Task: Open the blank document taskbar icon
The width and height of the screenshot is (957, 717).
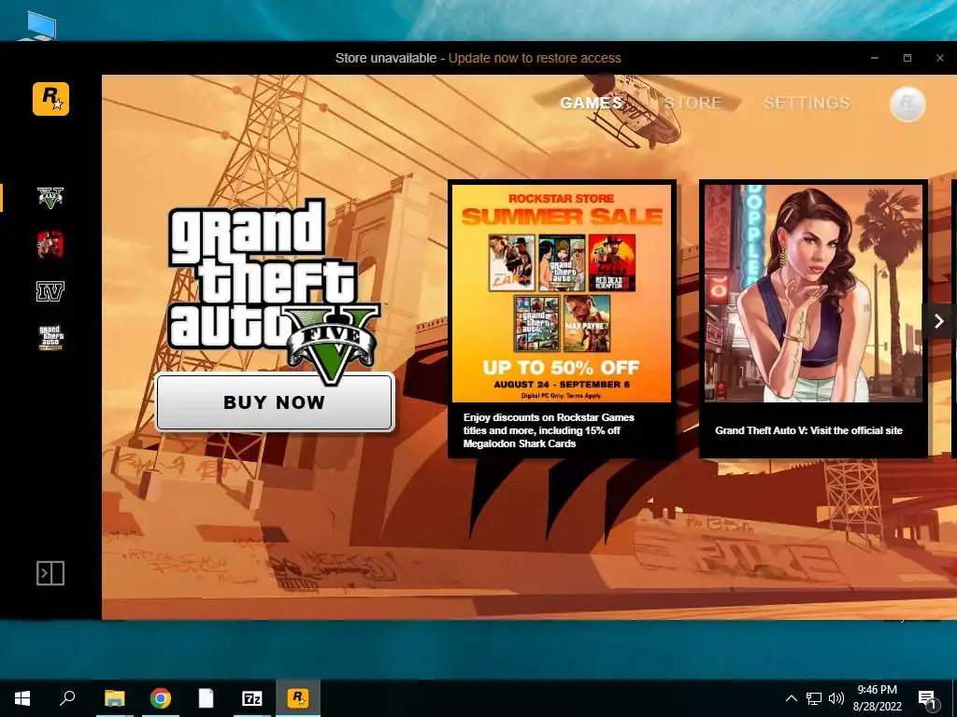Action: (x=206, y=698)
